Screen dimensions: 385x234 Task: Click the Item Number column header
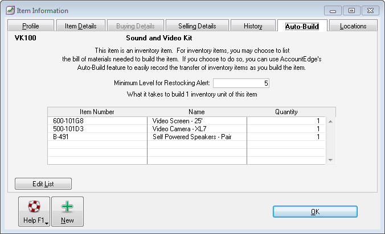click(97, 112)
